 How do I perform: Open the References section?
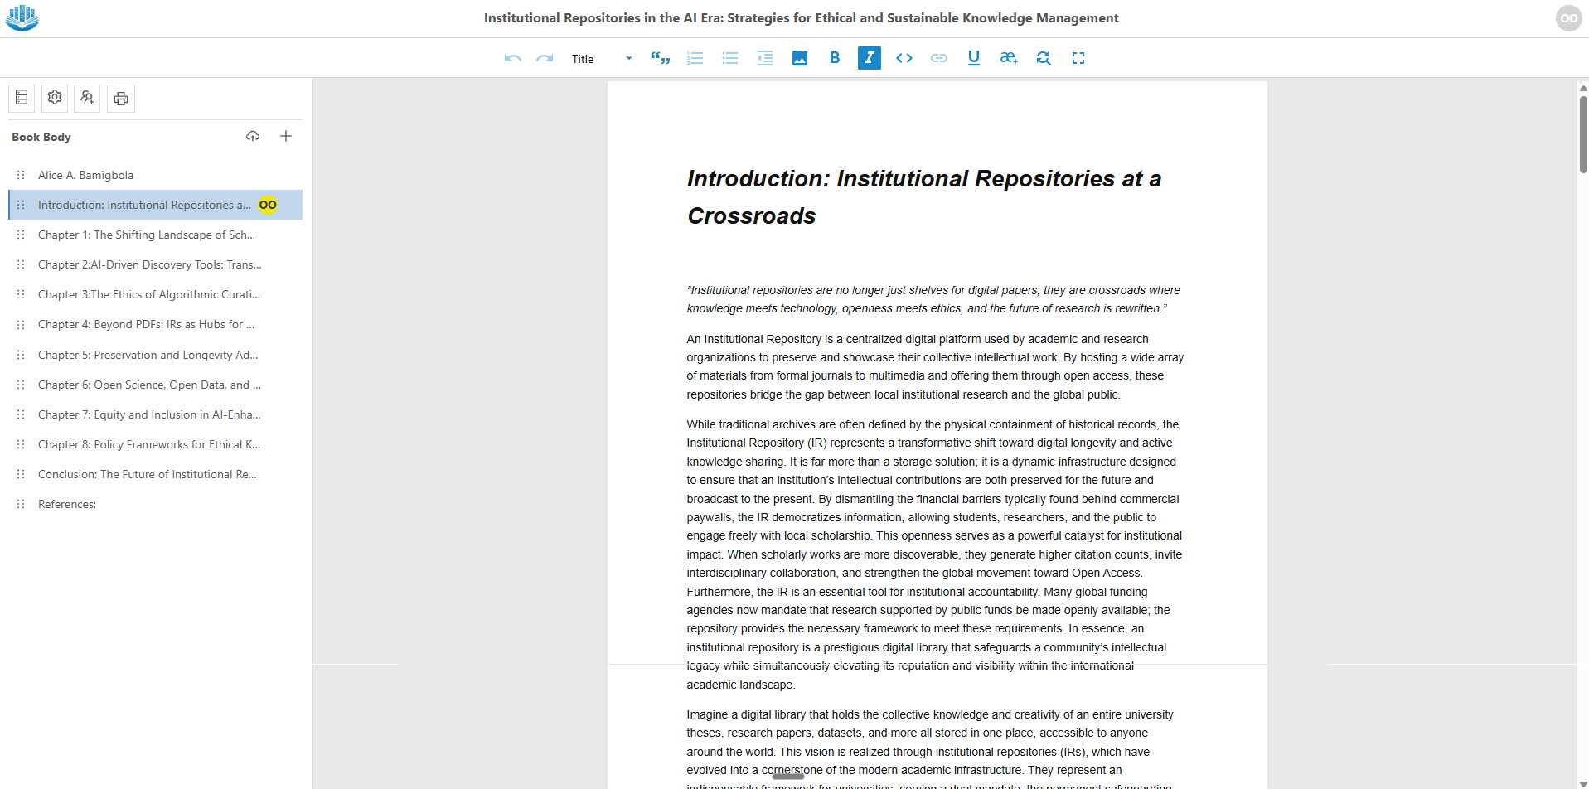tap(67, 504)
